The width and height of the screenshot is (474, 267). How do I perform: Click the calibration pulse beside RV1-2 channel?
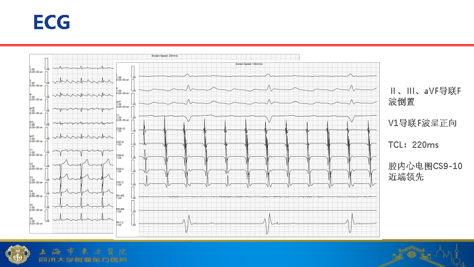(x=133, y=219)
